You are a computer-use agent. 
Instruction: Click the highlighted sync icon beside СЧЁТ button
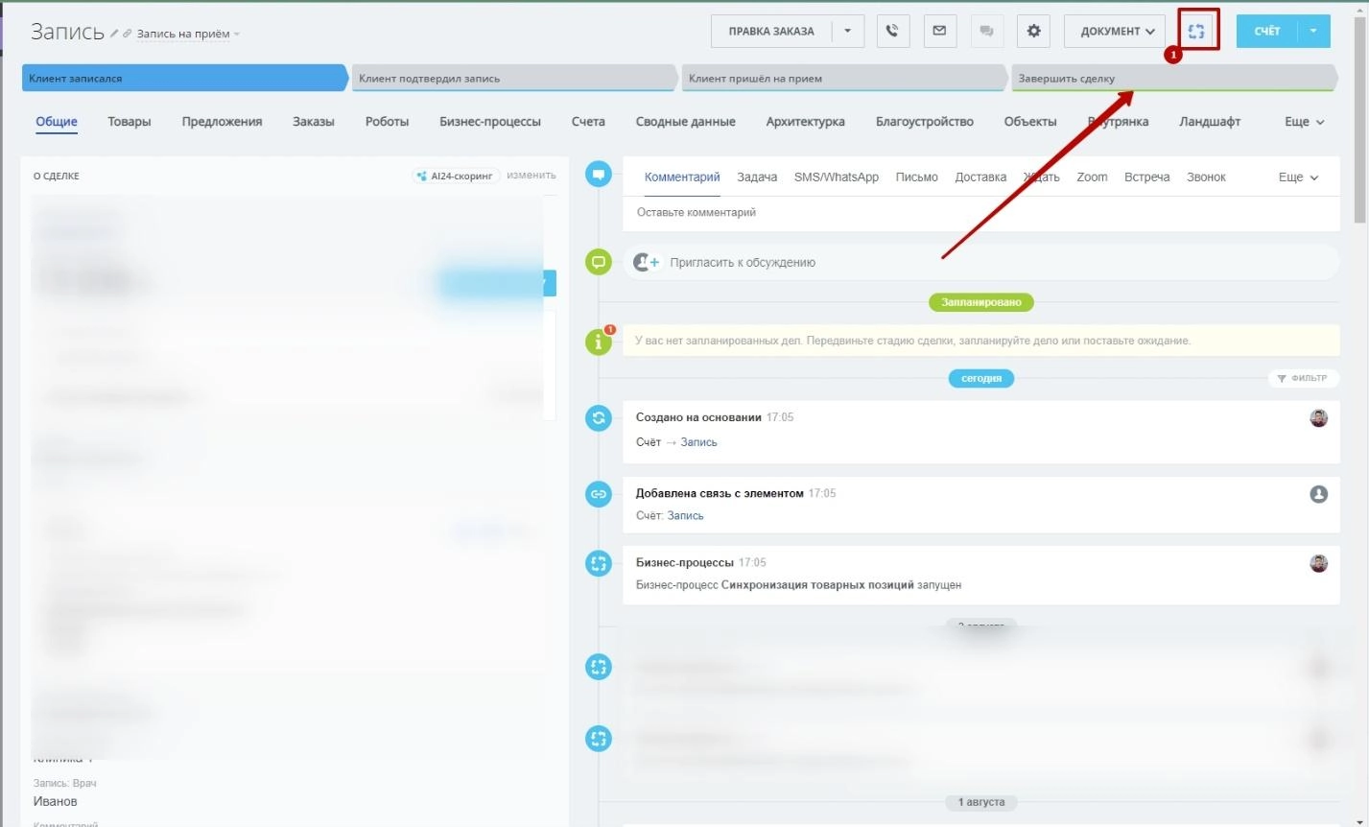coord(1195,30)
